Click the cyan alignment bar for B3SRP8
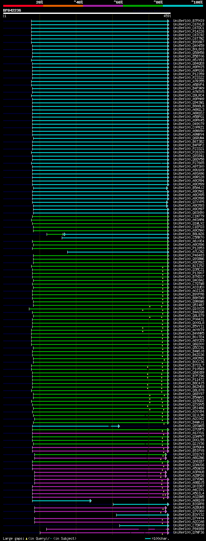This screenshot has width=206, height=541. [x=141, y=504]
